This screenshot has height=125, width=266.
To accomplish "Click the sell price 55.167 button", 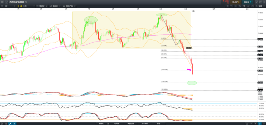I will (236, 2).
